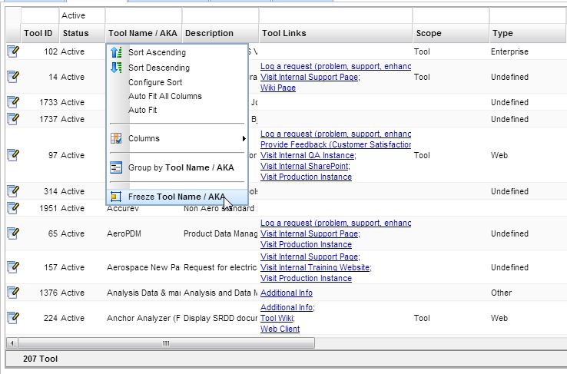Image resolution: width=567 pixels, height=374 pixels.
Task: Sort by the Tool ID column header
Action: pyautogui.click(x=38, y=33)
